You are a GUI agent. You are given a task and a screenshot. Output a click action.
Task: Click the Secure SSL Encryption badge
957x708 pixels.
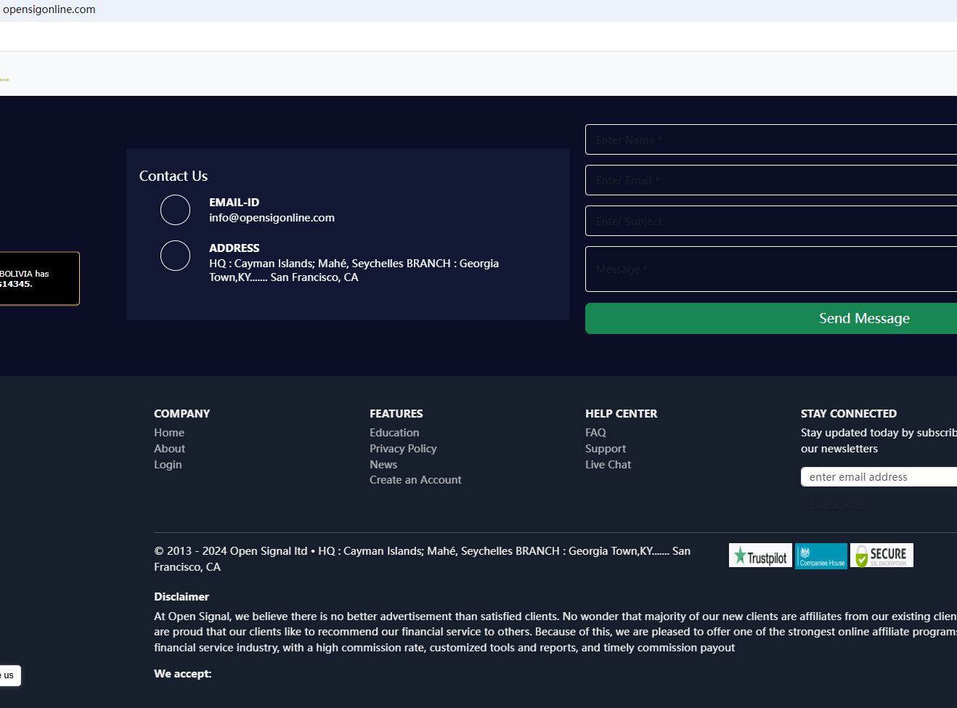[x=881, y=556]
